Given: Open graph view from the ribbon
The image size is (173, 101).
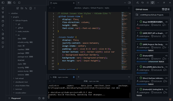Looking at the screenshot, I should coord(3,12).
